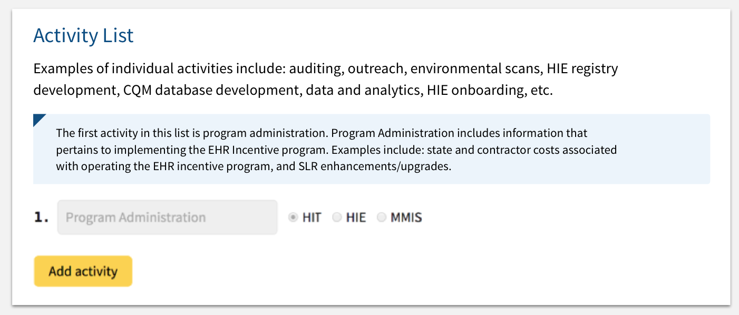This screenshot has width=739, height=315.
Task: Click the yellow Add activity button
Action: point(83,271)
